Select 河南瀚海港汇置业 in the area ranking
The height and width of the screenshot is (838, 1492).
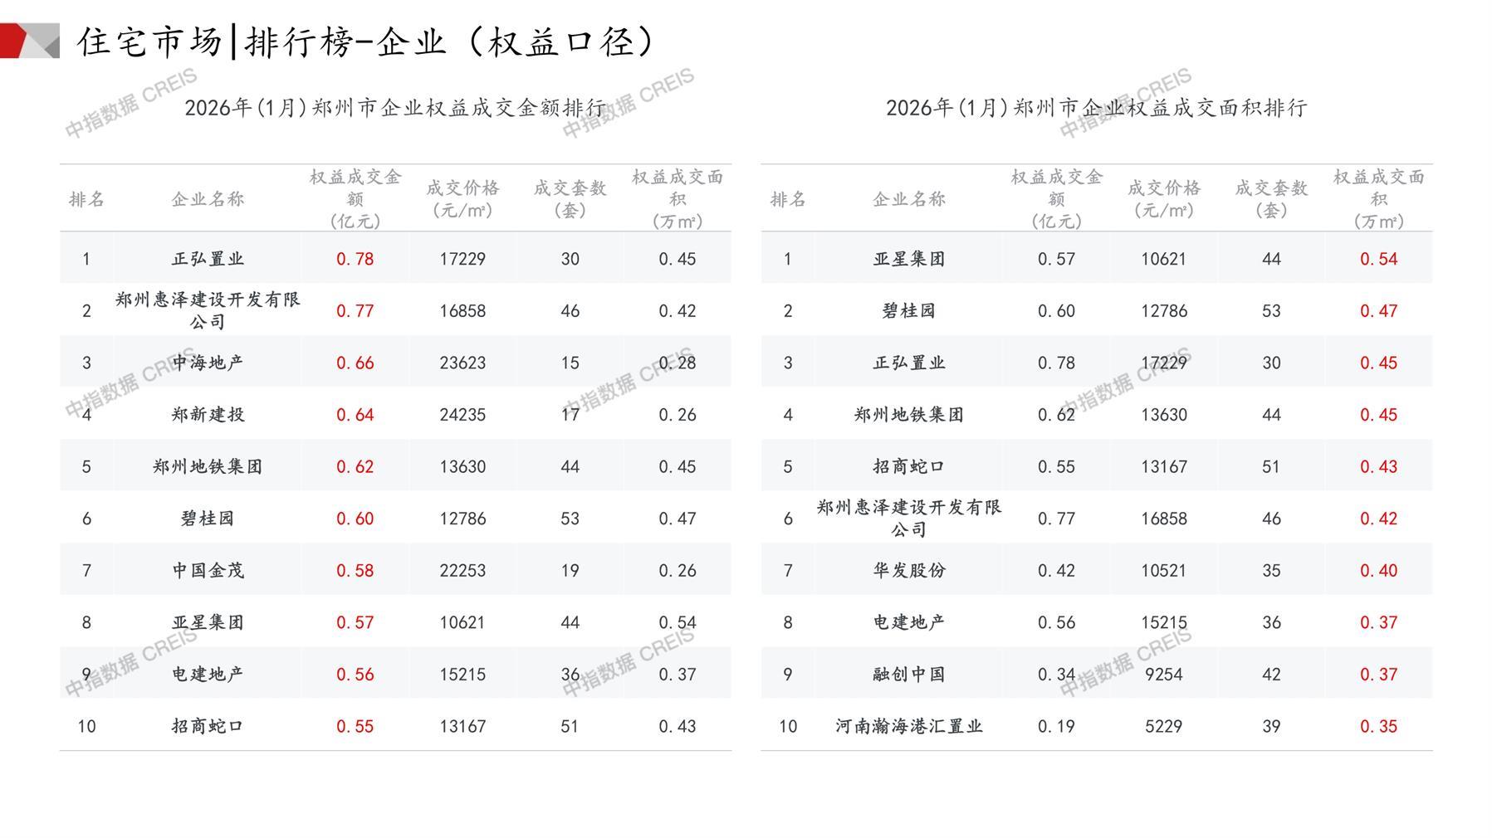(x=909, y=727)
